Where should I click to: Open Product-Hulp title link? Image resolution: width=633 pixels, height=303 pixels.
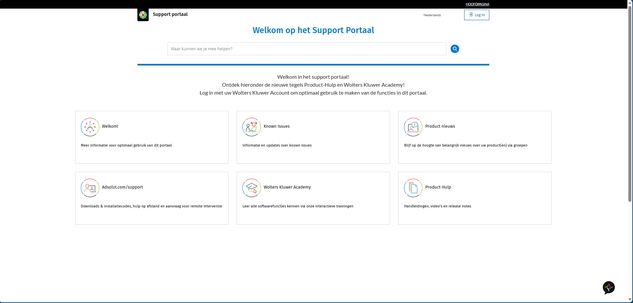[x=438, y=187]
